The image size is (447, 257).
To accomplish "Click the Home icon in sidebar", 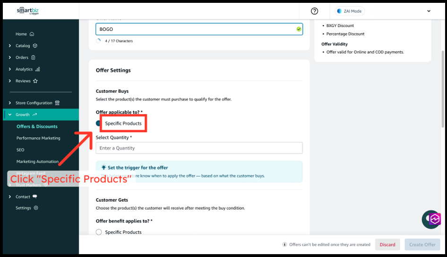I will [x=32, y=34].
